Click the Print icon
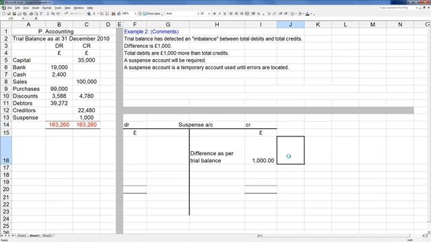Image resolution: width=431 pixels, height=242 pixels. coord(31,13)
